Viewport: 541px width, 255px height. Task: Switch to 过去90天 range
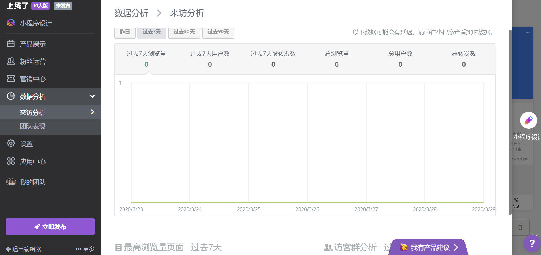pyautogui.click(x=218, y=32)
